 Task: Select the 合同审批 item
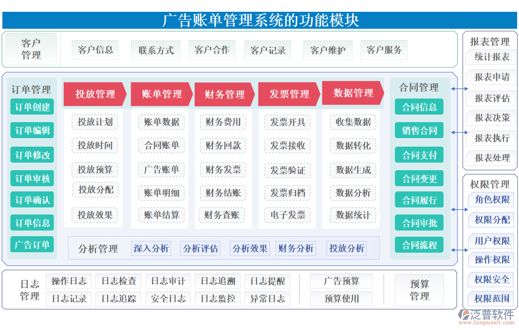419,222
